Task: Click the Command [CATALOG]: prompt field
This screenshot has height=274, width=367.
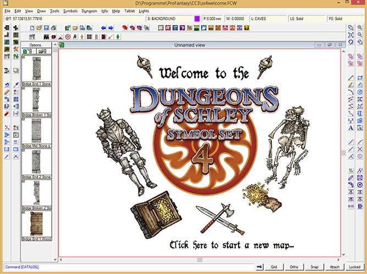Action: coord(129,267)
